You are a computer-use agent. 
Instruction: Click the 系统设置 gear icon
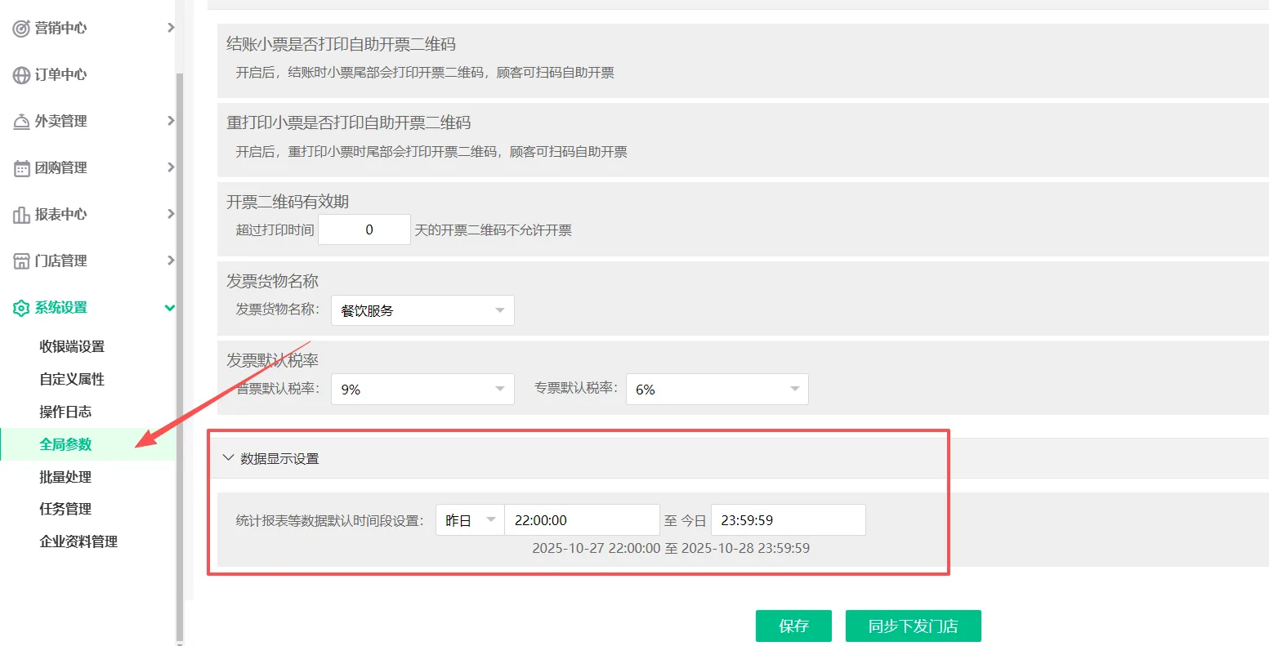(21, 308)
